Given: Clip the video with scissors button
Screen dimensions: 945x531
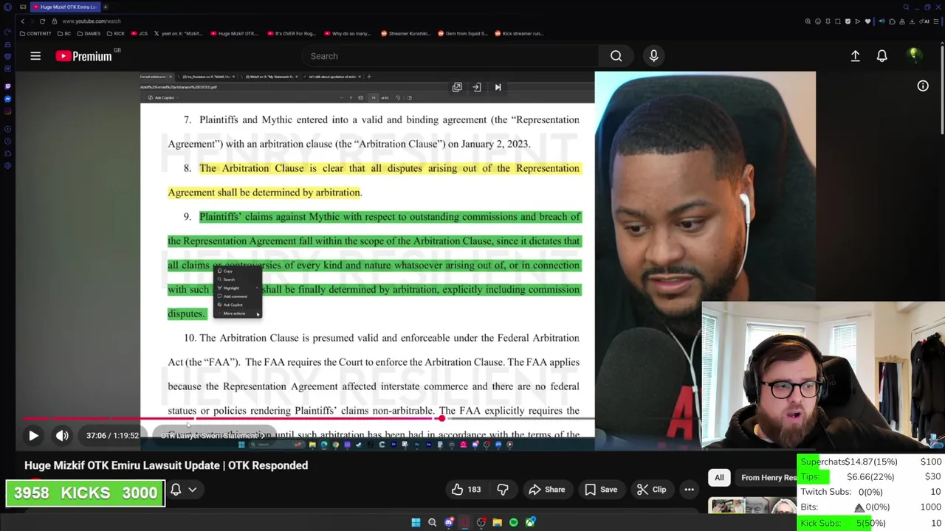Looking at the screenshot, I should [652, 490].
